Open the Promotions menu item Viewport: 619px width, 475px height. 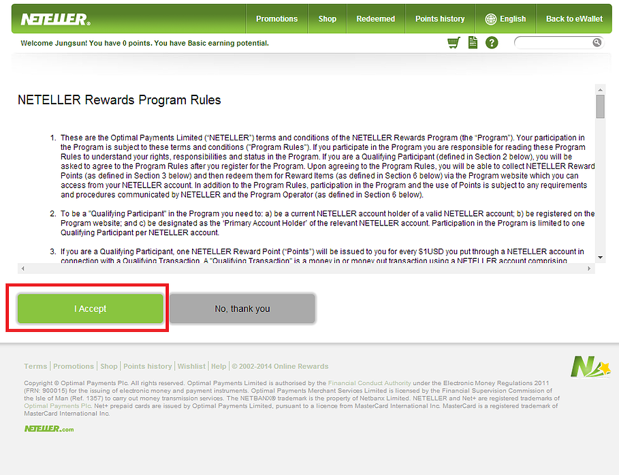click(x=276, y=18)
